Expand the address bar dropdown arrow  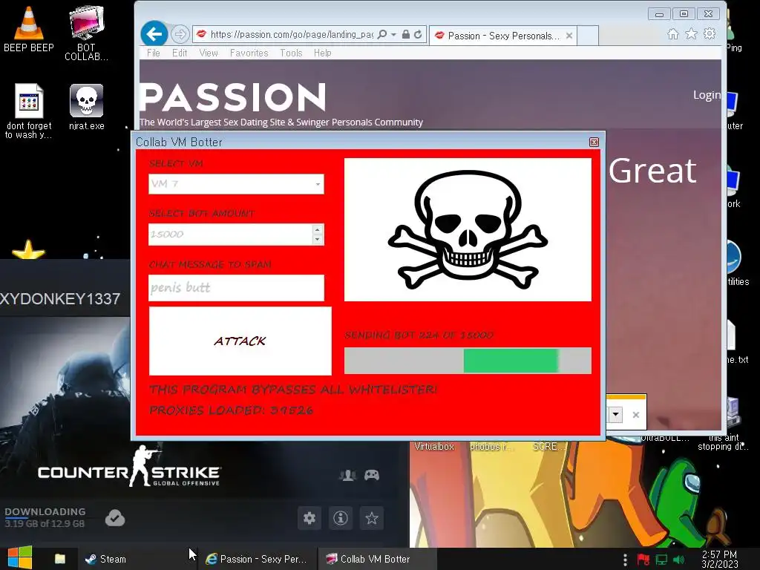(x=393, y=34)
